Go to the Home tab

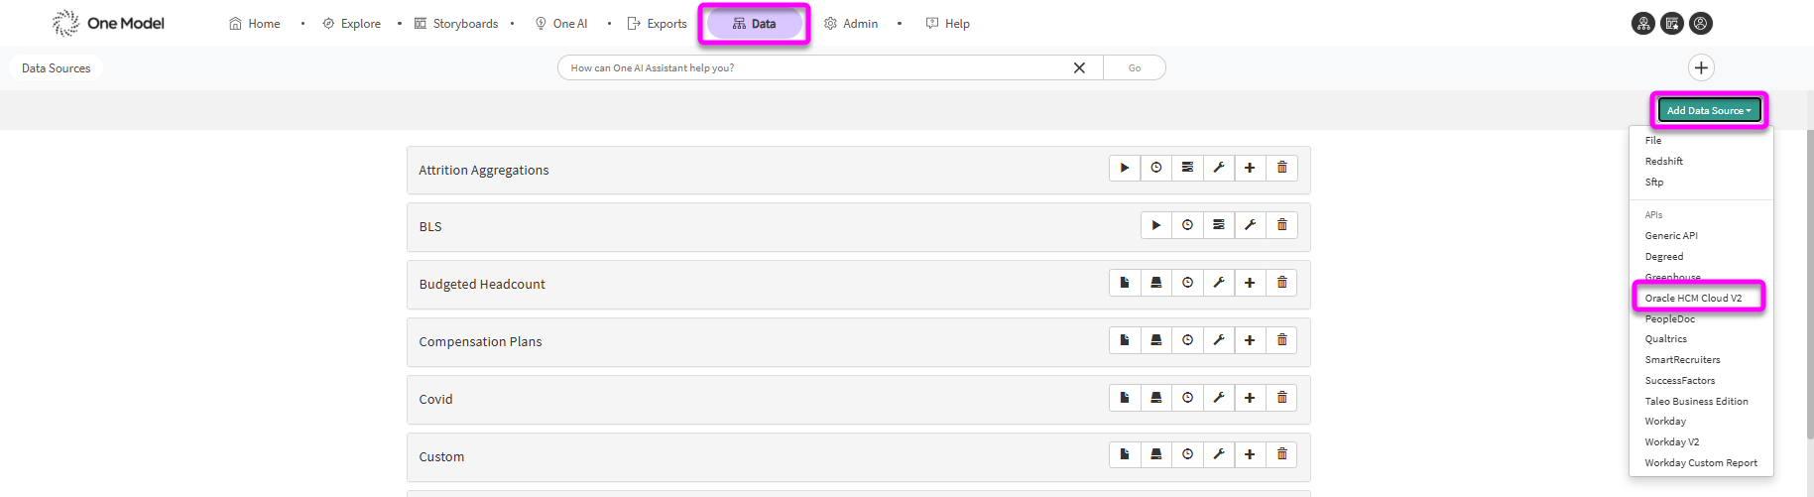pos(254,24)
